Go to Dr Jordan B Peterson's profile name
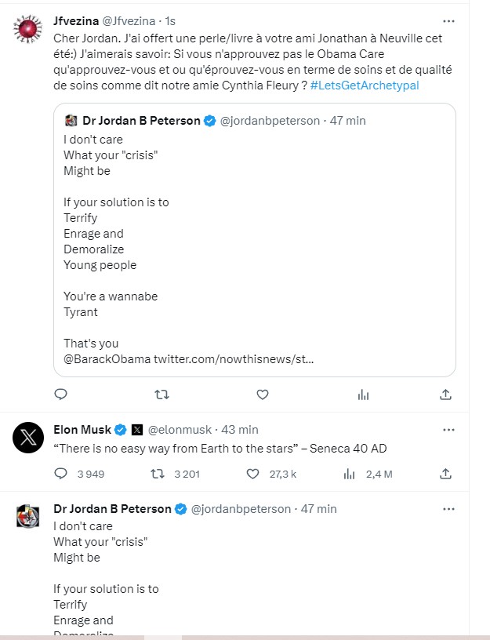Screen dimensions: 490x640 click(112, 509)
